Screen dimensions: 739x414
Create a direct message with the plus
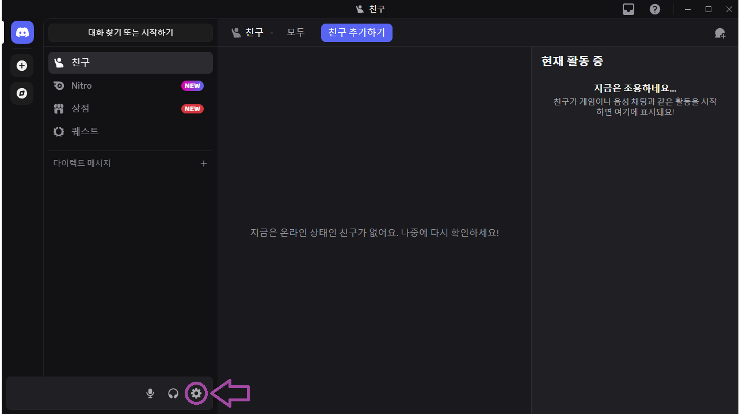coord(204,163)
